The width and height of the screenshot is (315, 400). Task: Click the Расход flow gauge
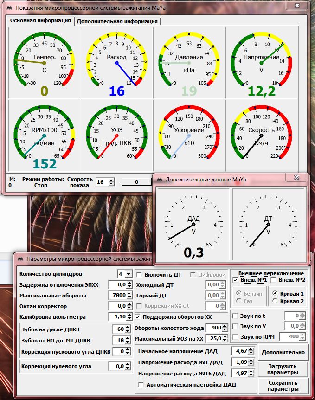116,62
